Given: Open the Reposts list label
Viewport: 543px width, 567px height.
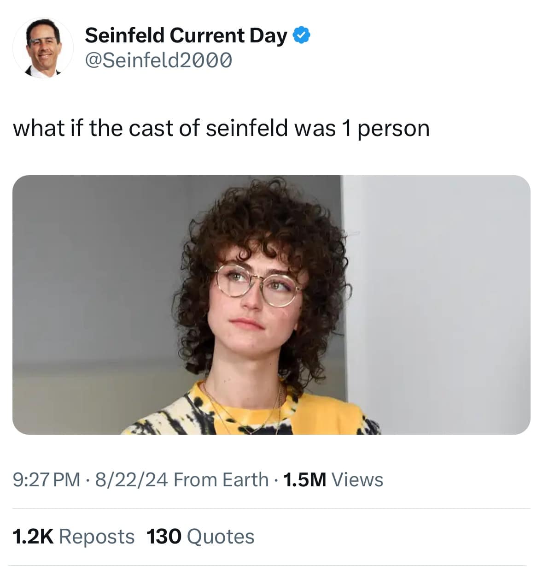Looking at the screenshot, I should click(97, 536).
